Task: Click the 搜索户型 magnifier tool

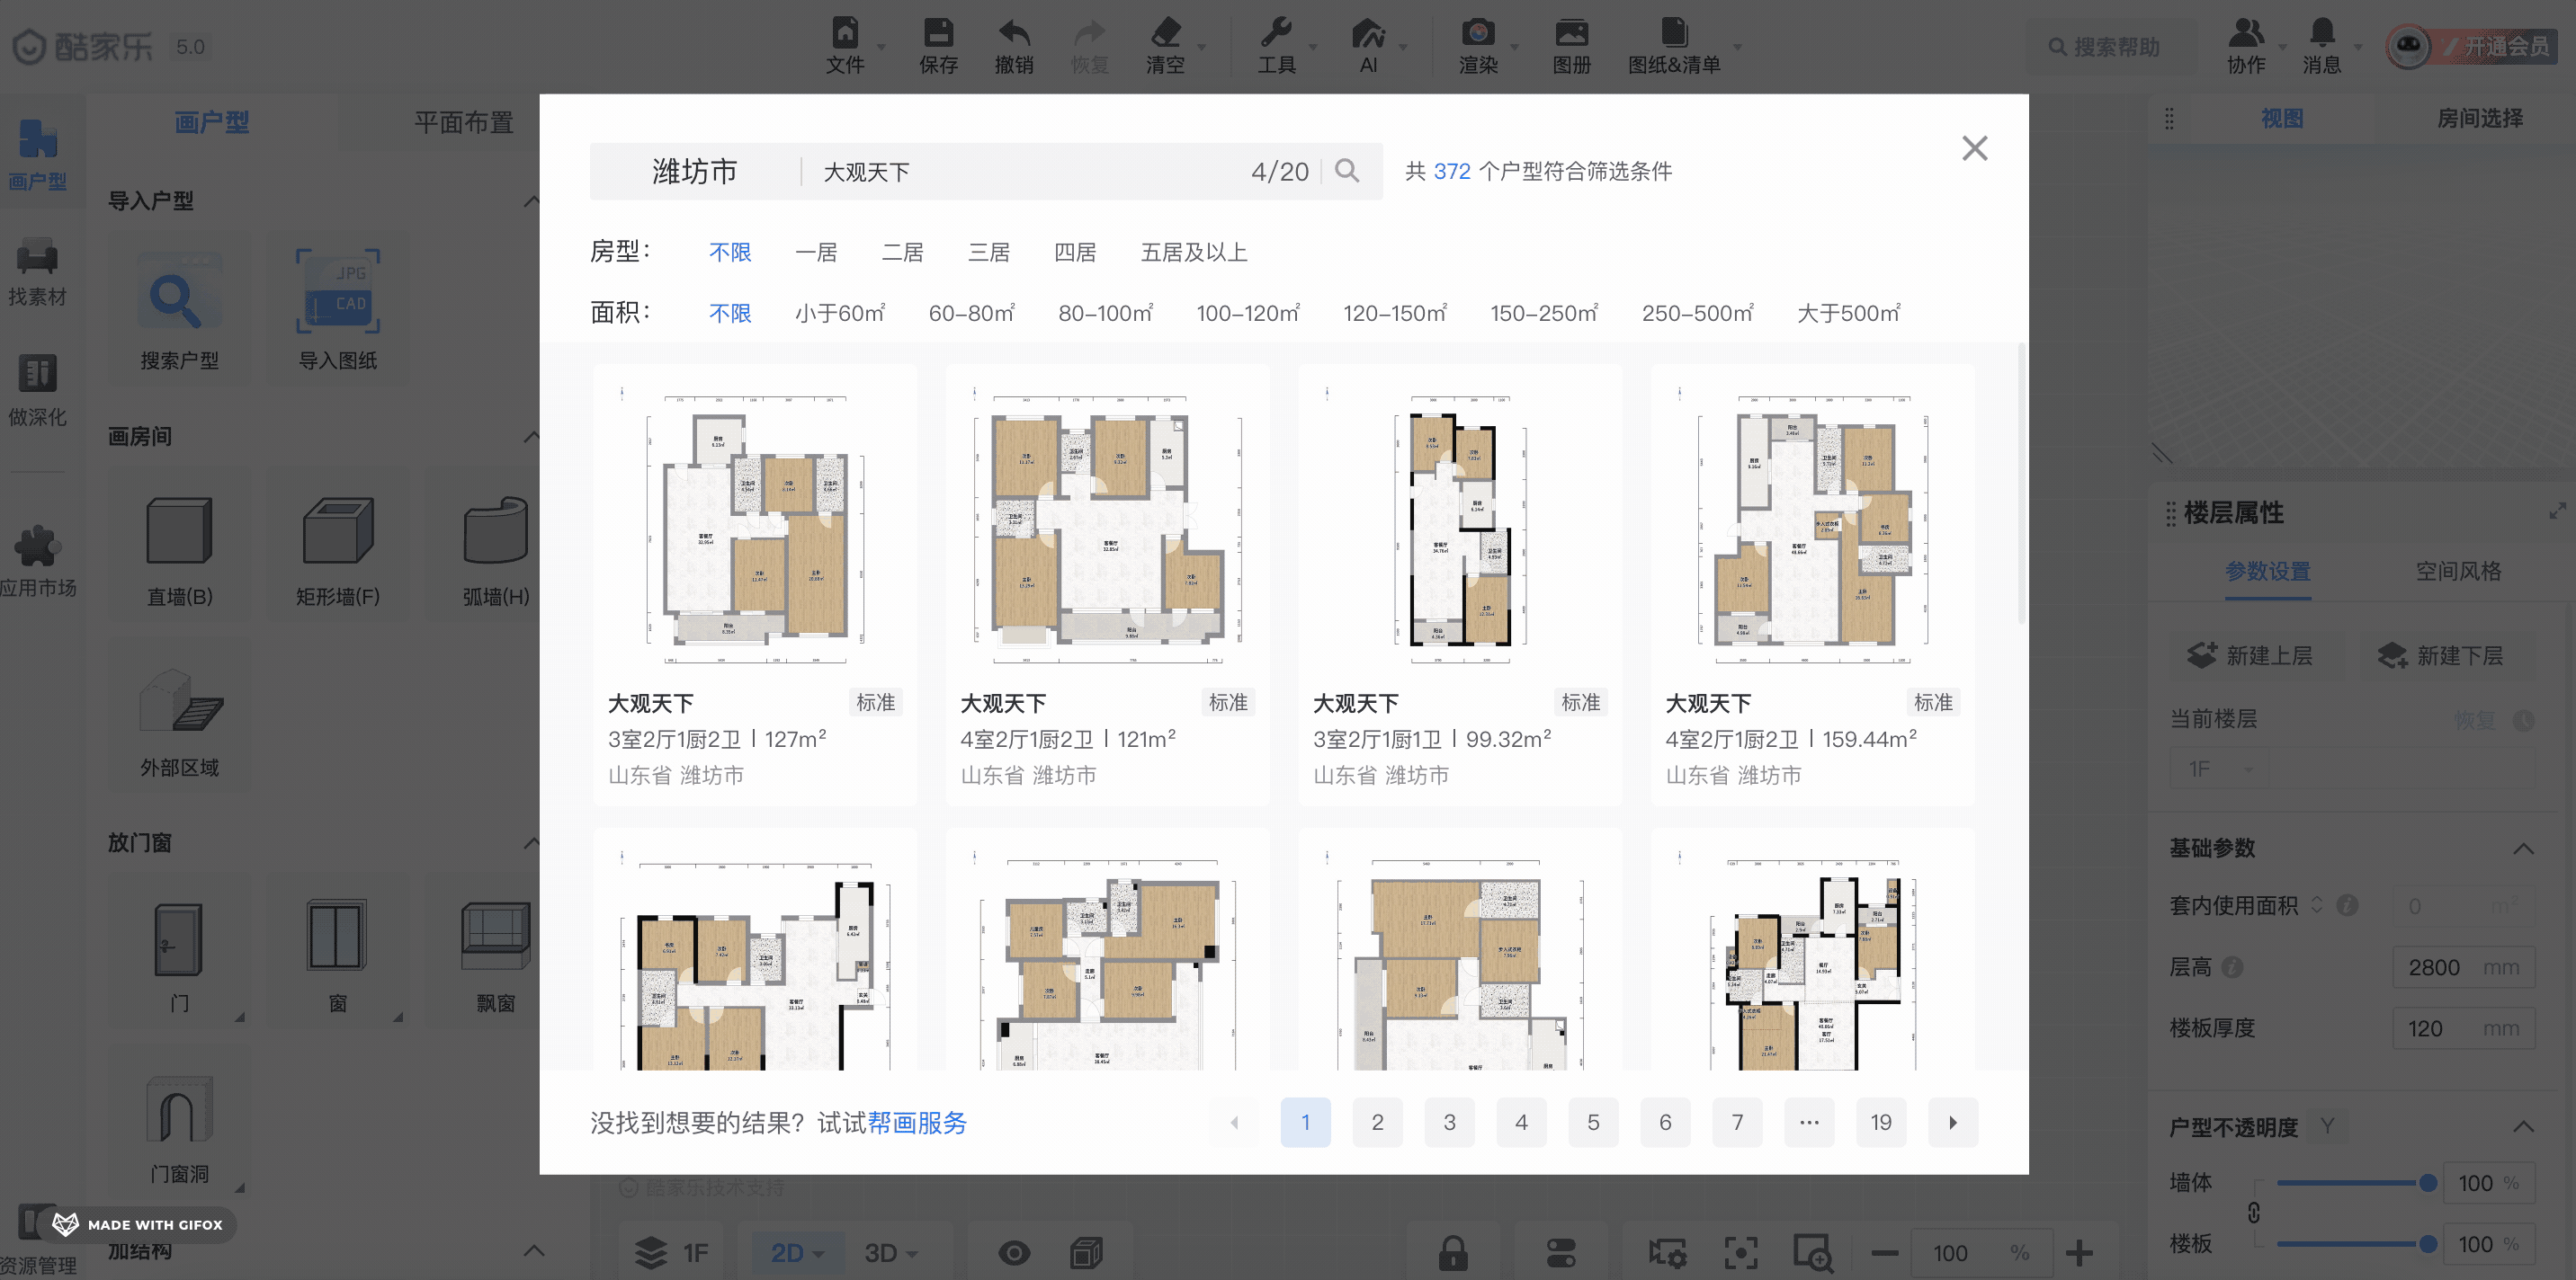Action: click(179, 308)
